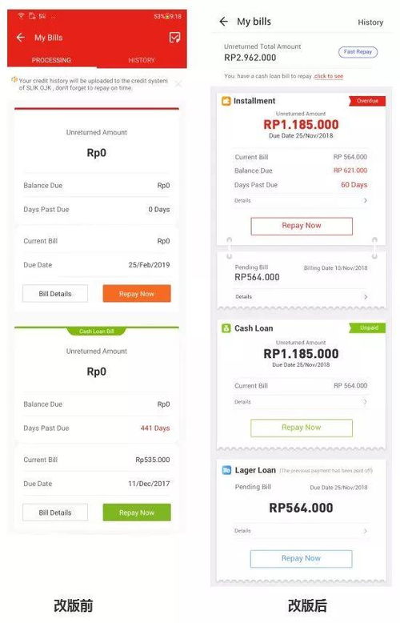Tap the checklist icon in the red header
400x623 pixels.
[174, 38]
